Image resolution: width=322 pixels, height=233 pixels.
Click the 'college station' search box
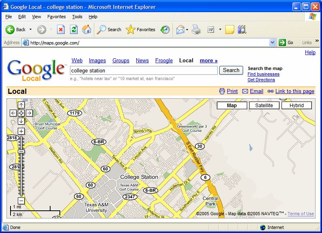pyautogui.click(x=144, y=70)
